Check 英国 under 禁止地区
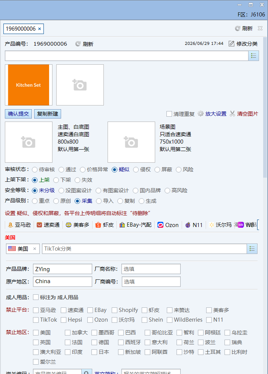This screenshot has width=268, height=374. (x=36, y=343)
